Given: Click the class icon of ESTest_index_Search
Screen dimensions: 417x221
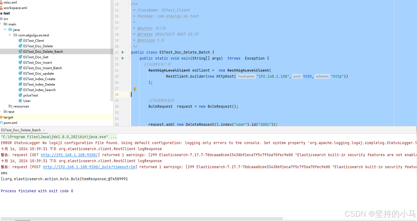Looking at the screenshot, I should click(x=20, y=90).
